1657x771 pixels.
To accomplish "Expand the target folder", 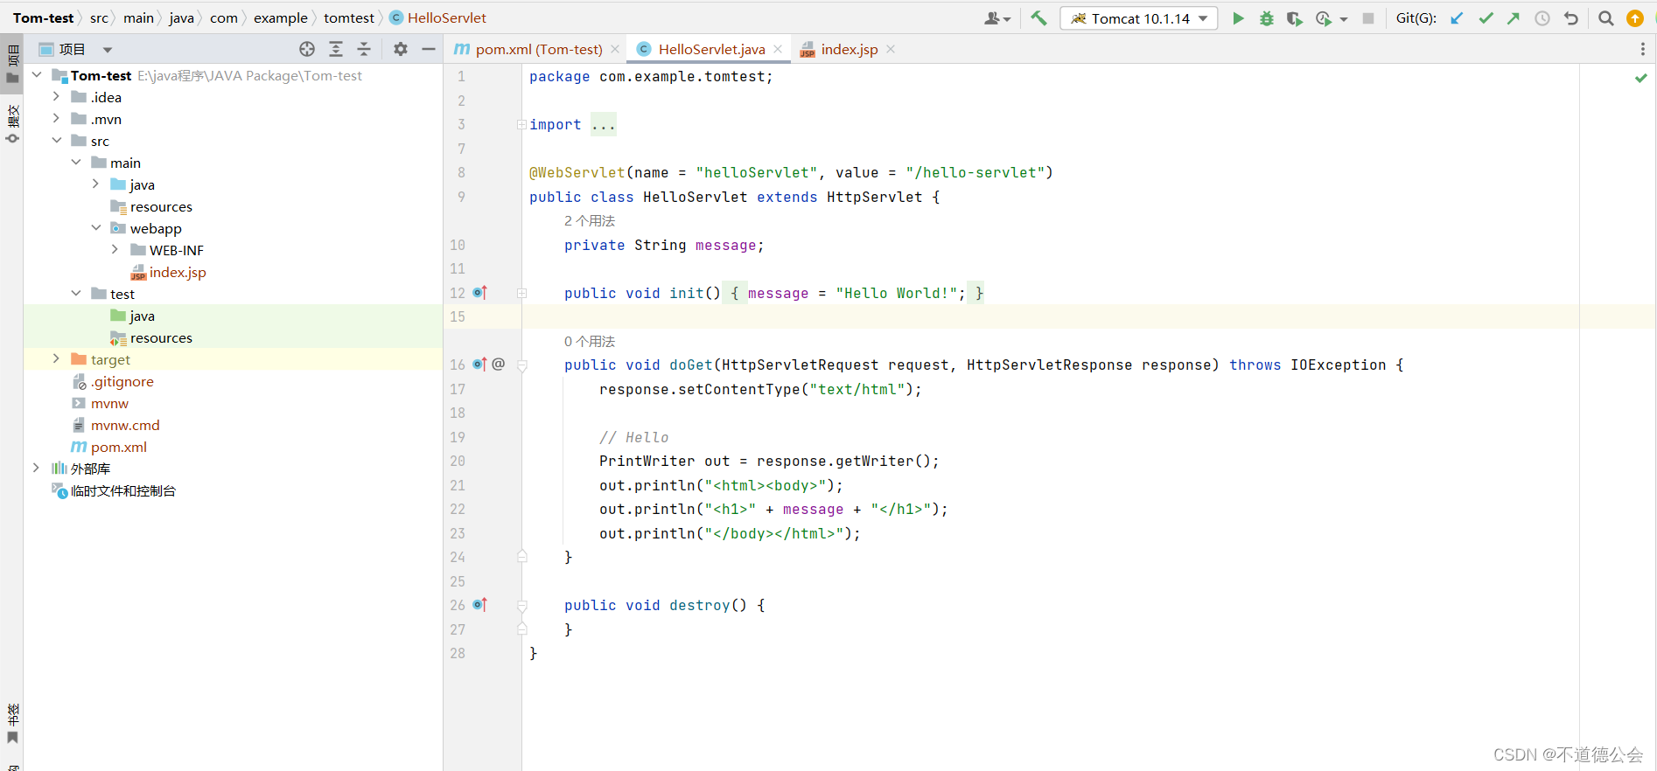I will (x=56, y=359).
